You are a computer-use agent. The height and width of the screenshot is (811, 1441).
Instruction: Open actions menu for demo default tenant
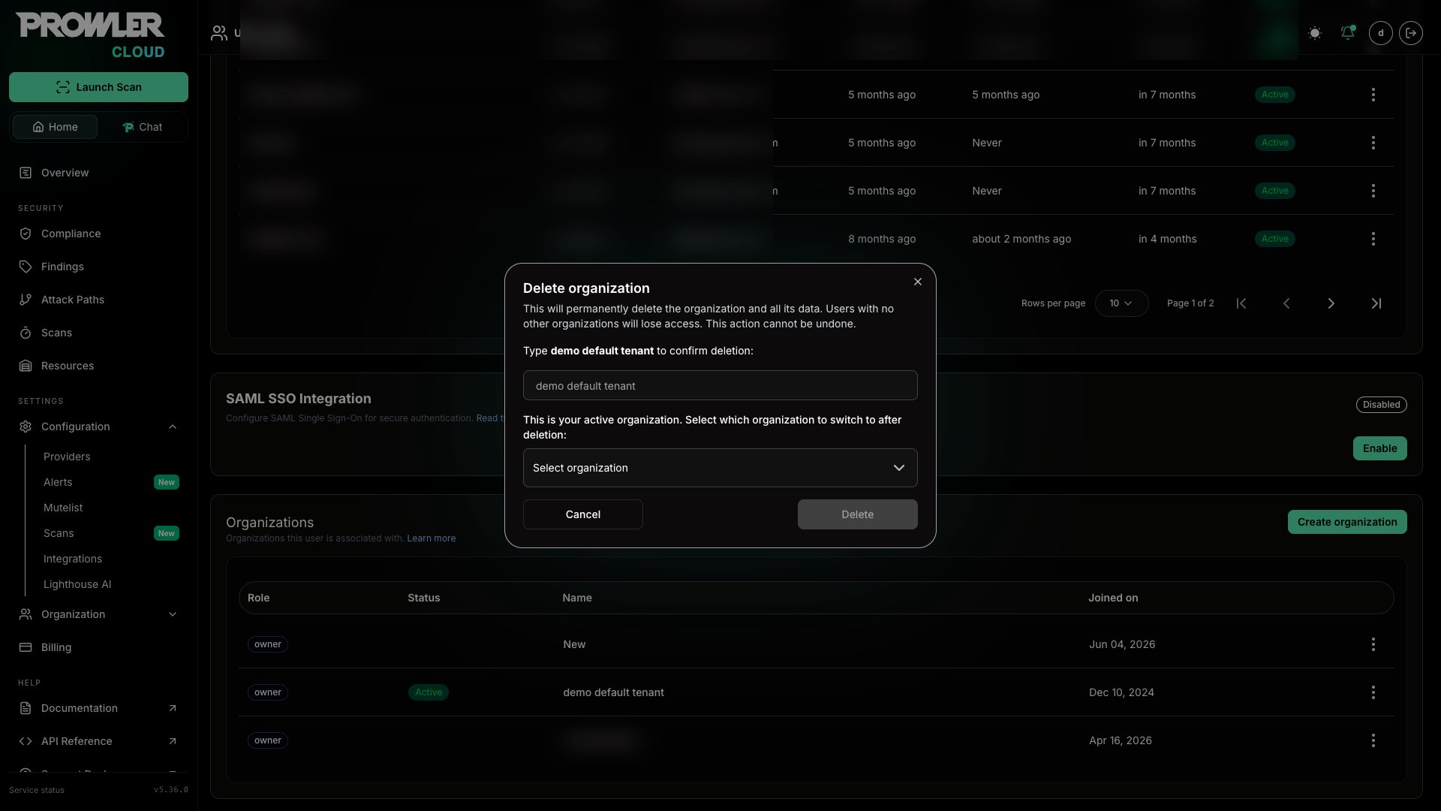pos(1373,692)
